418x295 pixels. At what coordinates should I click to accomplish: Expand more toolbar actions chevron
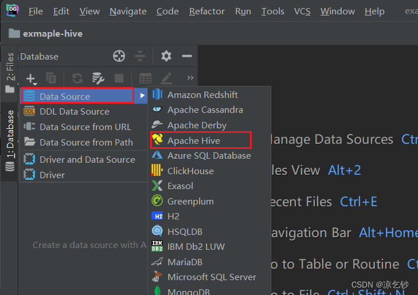point(190,78)
